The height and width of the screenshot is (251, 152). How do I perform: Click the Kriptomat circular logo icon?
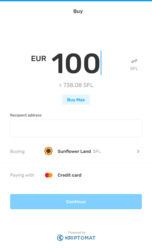coord(60,238)
